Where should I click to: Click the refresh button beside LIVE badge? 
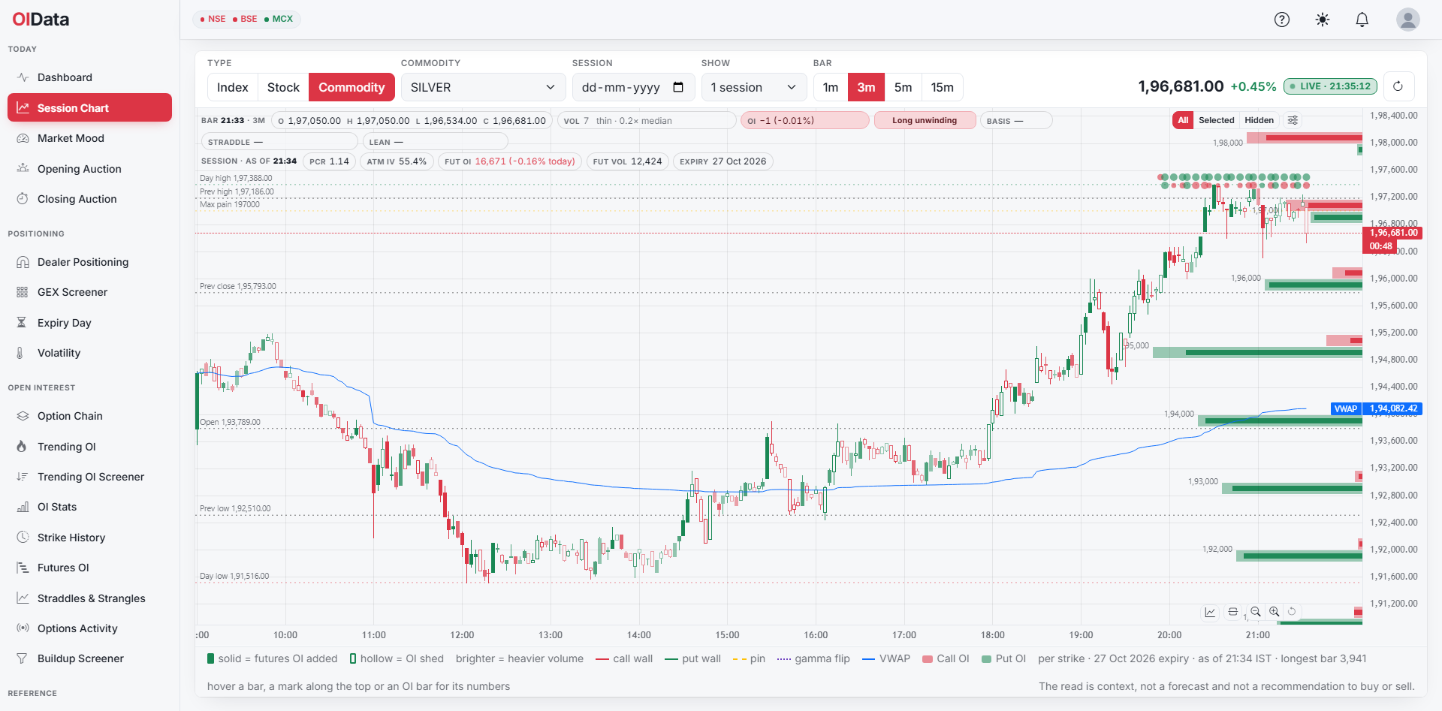1398,86
